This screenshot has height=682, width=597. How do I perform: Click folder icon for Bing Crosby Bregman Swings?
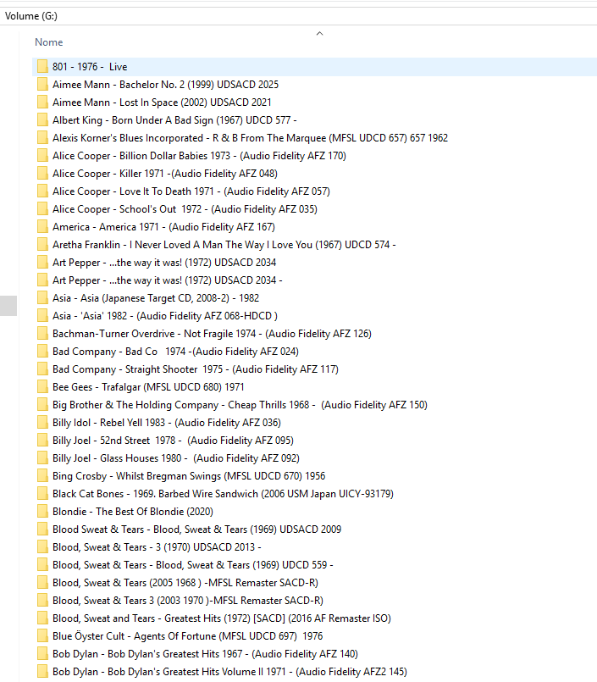tap(42, 476)
